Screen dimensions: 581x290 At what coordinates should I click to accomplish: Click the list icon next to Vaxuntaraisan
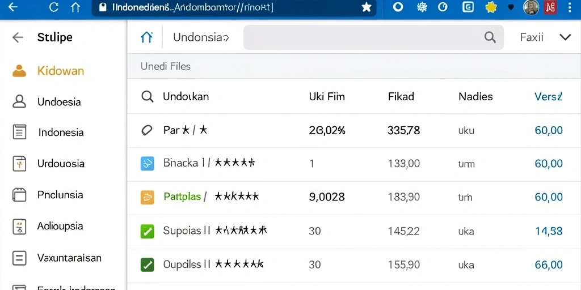[x=19, y=258]
